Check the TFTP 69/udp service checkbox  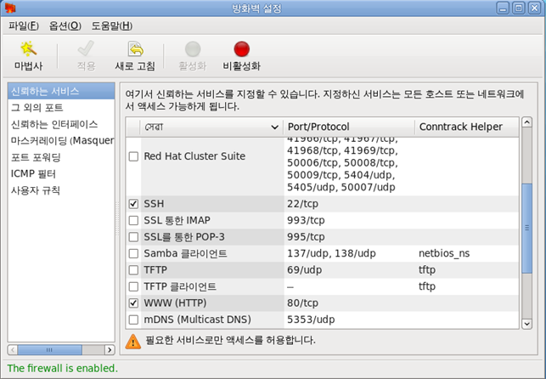(x=133, y=270)
